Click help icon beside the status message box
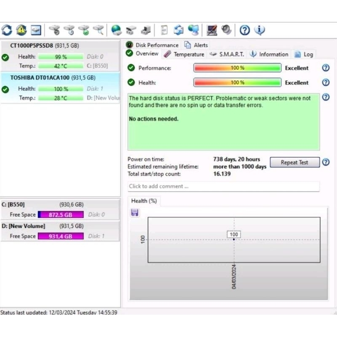This screenshot has height=337, width=337. coord(326,97)
